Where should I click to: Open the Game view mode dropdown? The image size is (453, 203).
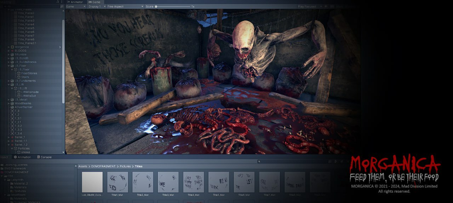click(76, 6)
